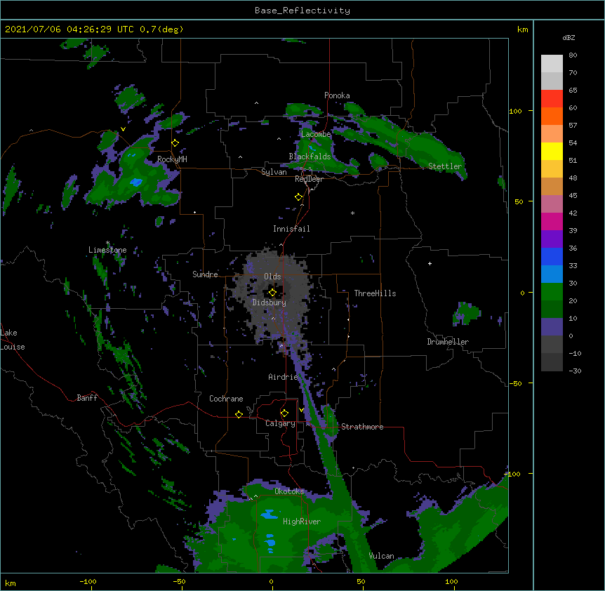Click the Vulcan label
Screen dimensions: 605x591
pyautogui.click(x=381, y=556)
